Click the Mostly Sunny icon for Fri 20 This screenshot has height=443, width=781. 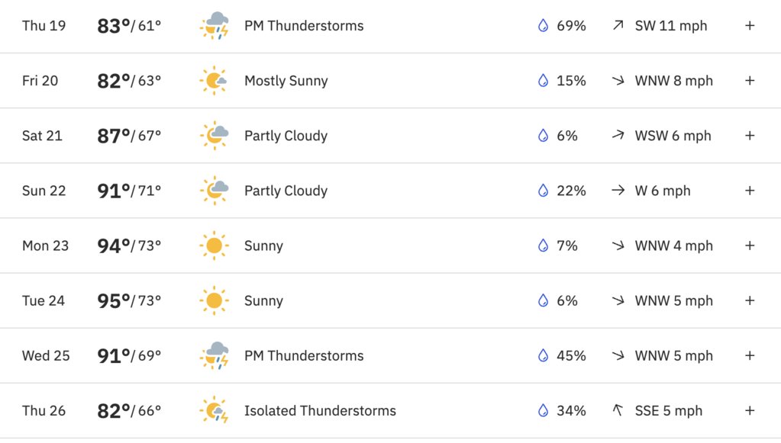click(215, 81)
